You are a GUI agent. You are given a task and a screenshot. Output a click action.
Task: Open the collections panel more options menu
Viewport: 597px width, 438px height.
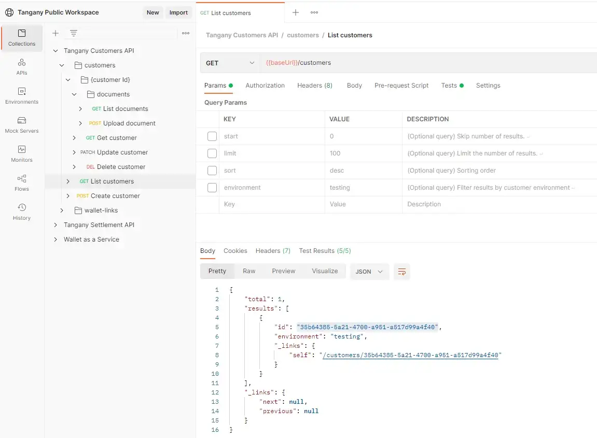pos(186,33)
